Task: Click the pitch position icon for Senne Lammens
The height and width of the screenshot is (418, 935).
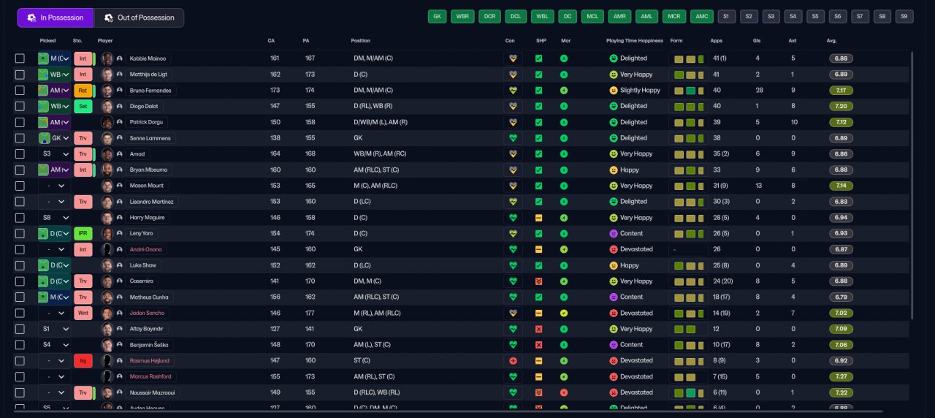Action: click(x=45, y=138)
